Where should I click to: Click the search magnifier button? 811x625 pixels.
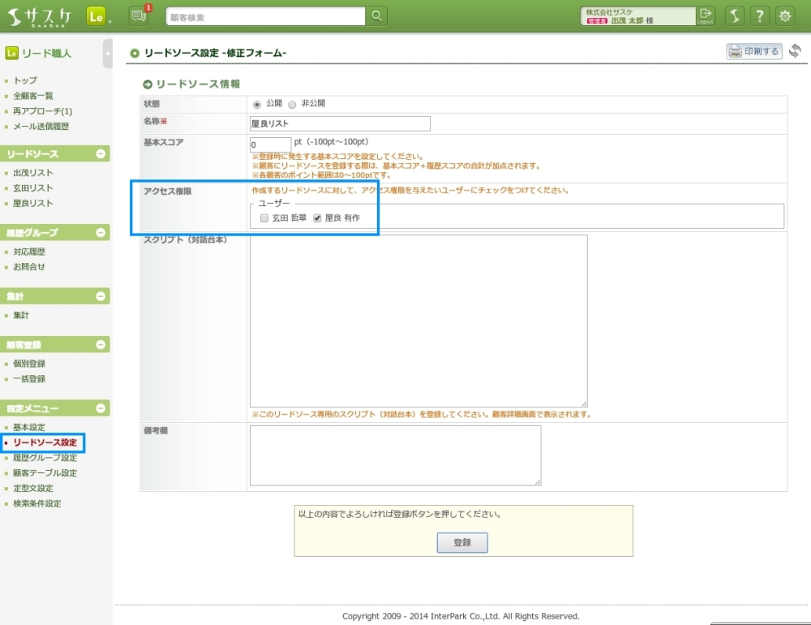click(x=377, y=16)
